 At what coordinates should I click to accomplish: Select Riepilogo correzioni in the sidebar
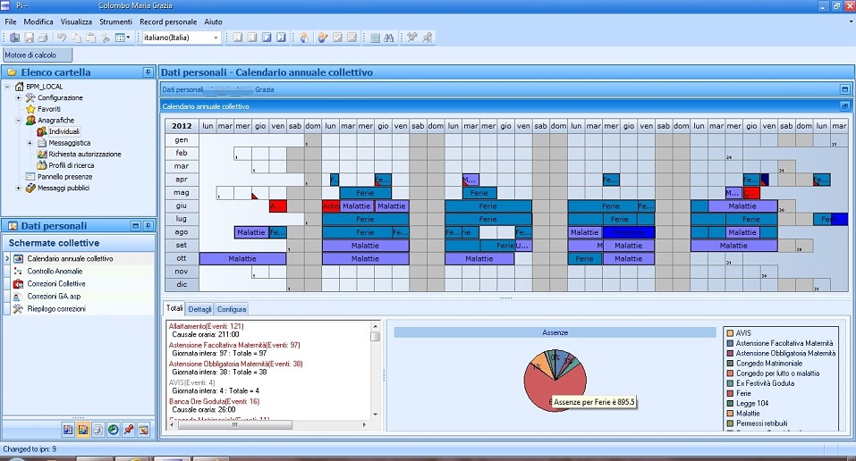click(x=56, y=308)
